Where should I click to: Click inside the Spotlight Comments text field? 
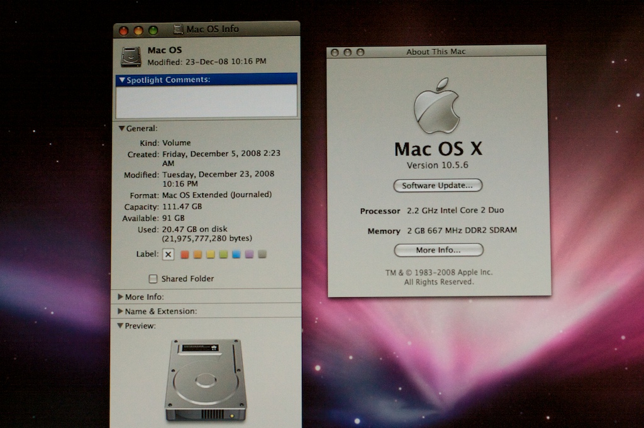pos(206,101)
